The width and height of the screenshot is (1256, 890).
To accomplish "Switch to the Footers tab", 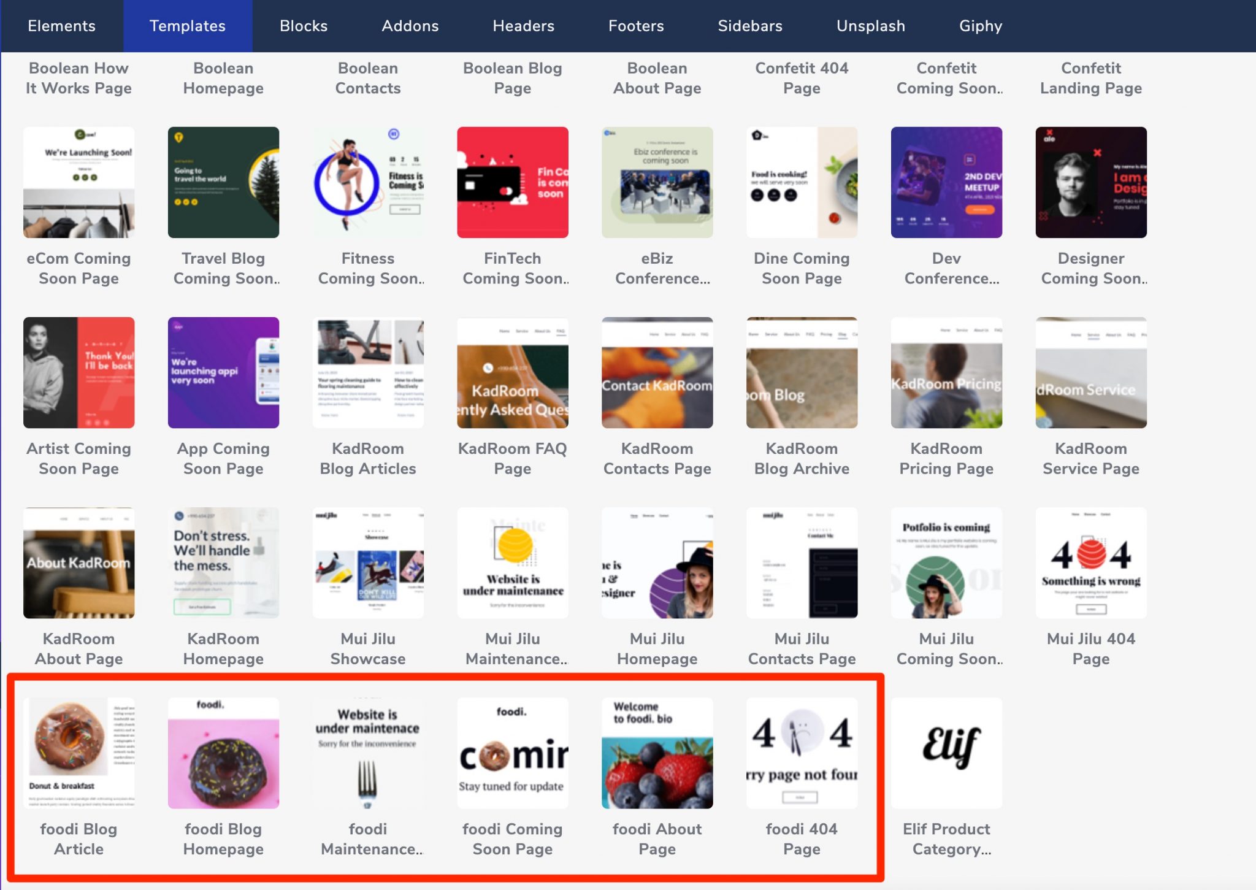I will 636,26.
